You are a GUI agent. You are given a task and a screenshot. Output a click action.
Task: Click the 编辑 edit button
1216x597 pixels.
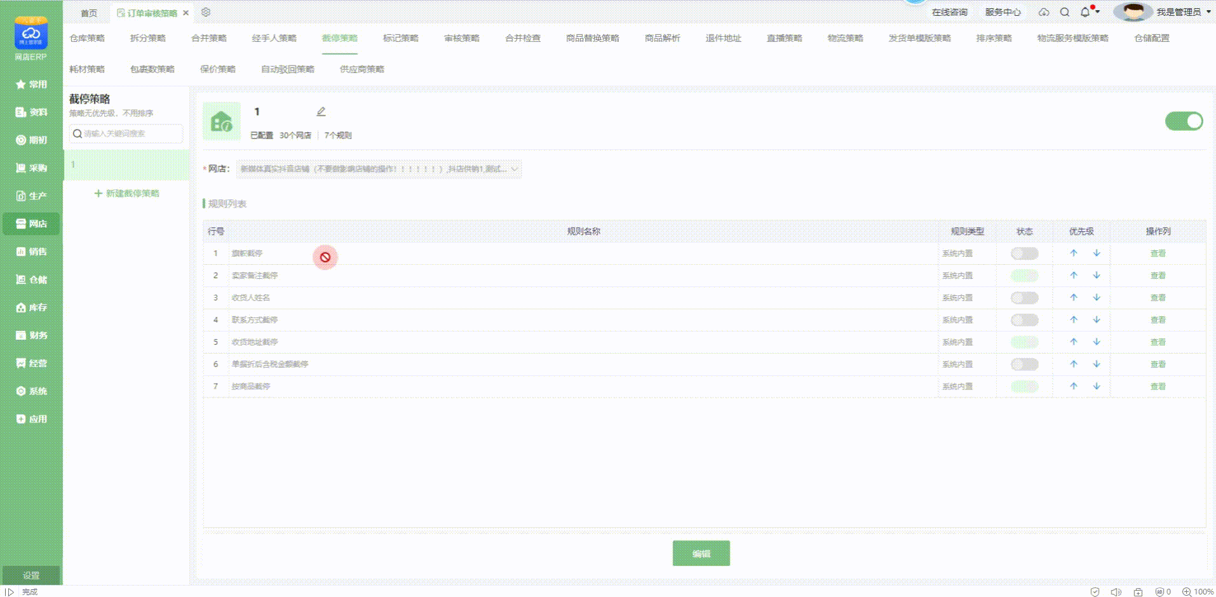pyautogui.click(x=701, y=553)
